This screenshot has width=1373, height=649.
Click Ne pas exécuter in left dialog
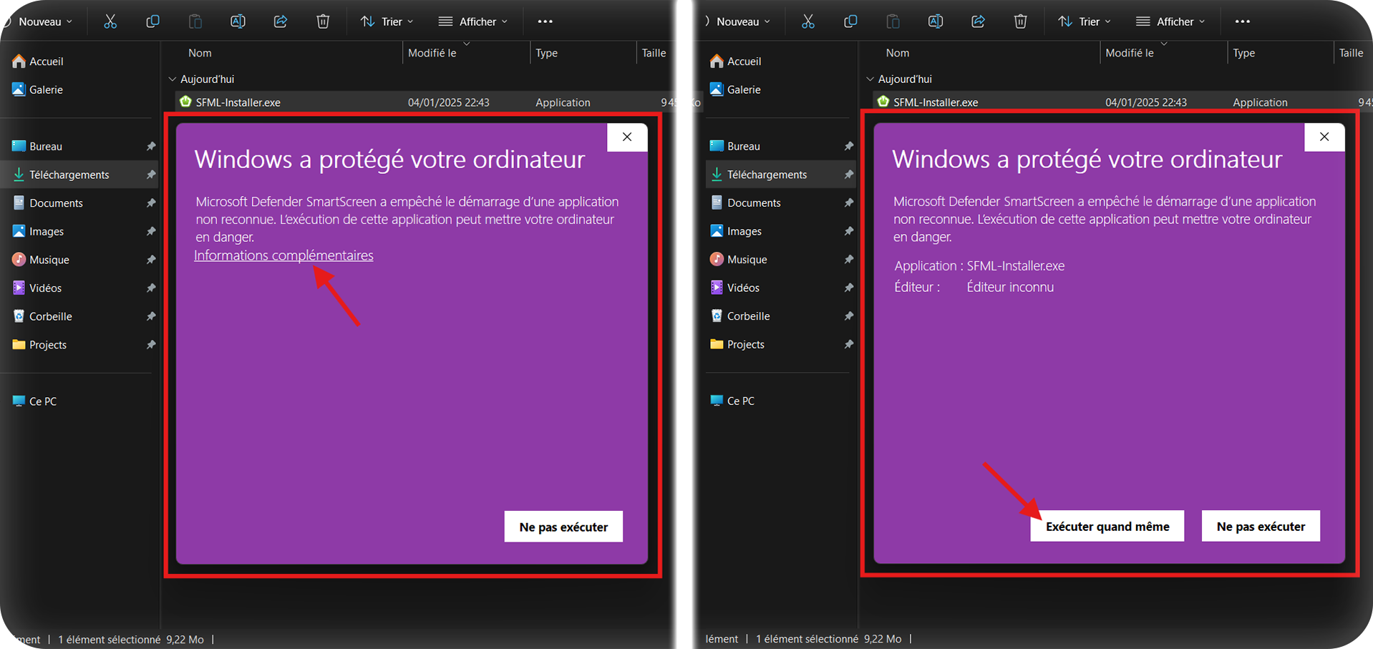tap(563, 527)
